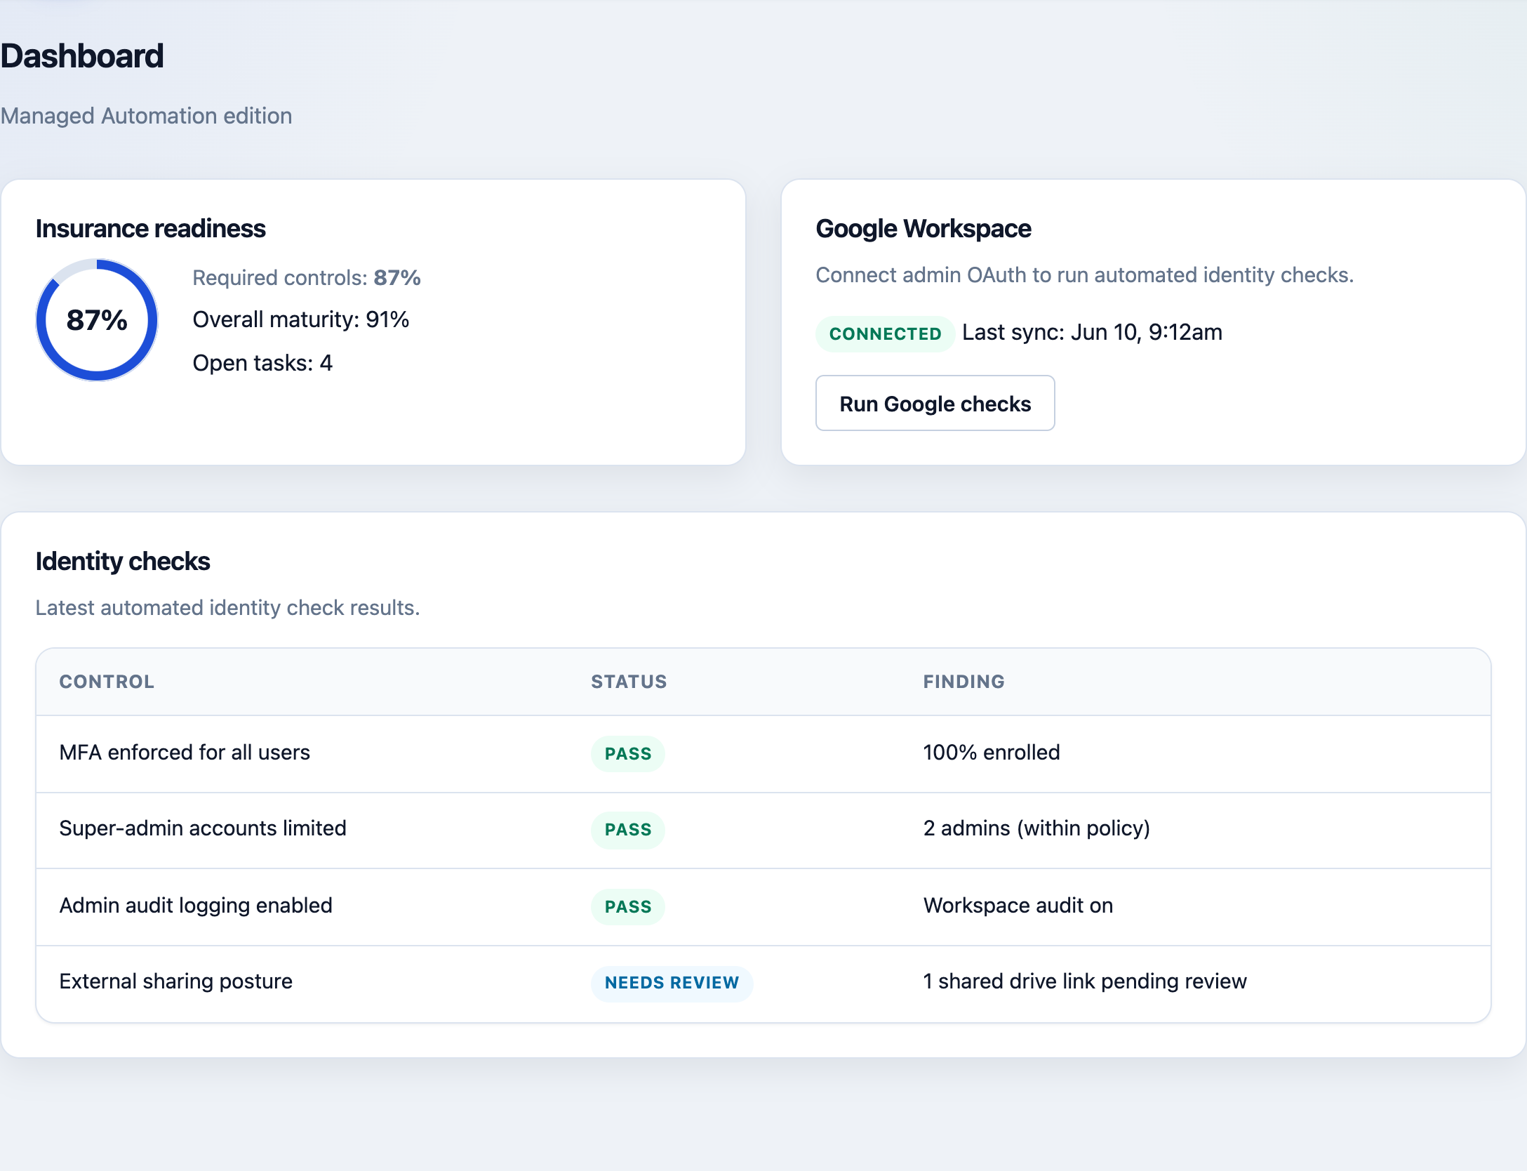This screenshot has height=1171, width=1527.
Task: Click the Insurance readiness card title
Action: tap(150, 229)
